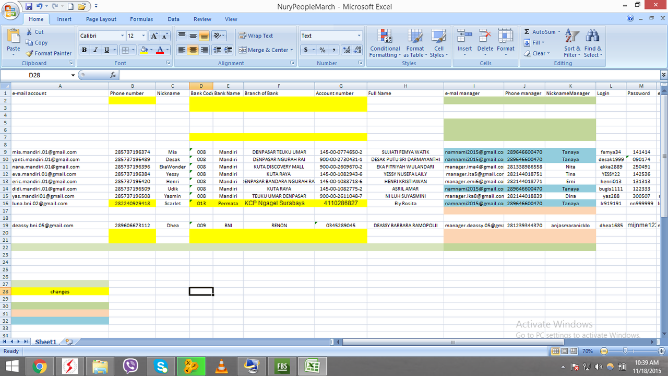The image size is (668, 376).
Task: Apply yellow Fill Color bucket
Action: point(144,50)
